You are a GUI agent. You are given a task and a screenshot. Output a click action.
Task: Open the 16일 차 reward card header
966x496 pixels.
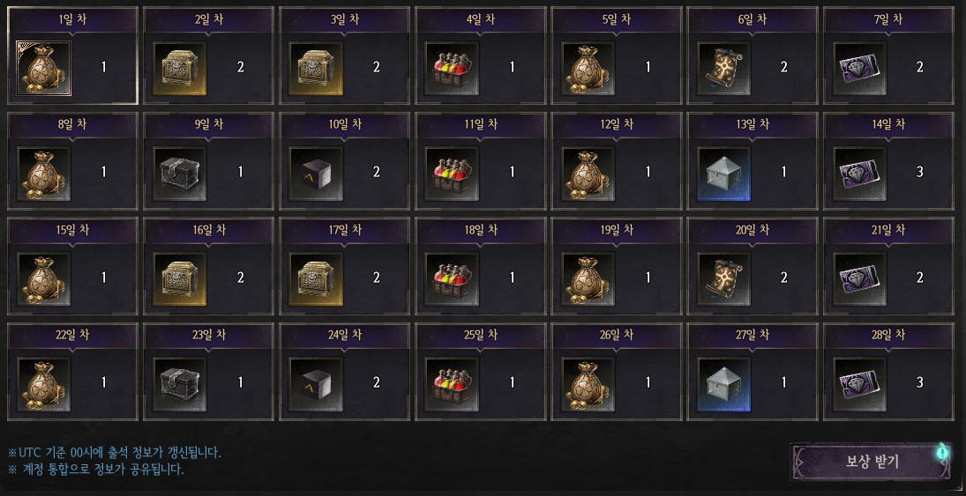click(x=209, y=230)
